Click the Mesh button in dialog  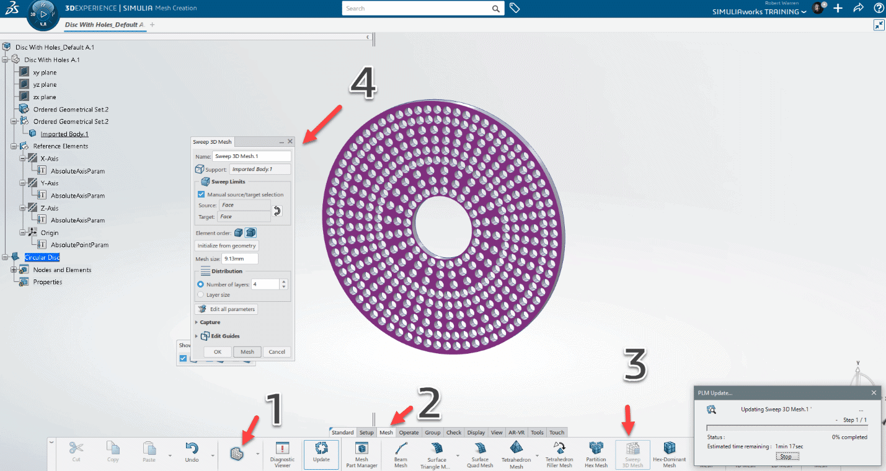[x=247, y=351]
